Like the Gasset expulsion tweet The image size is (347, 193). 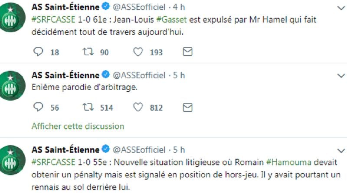coord(138,52)
